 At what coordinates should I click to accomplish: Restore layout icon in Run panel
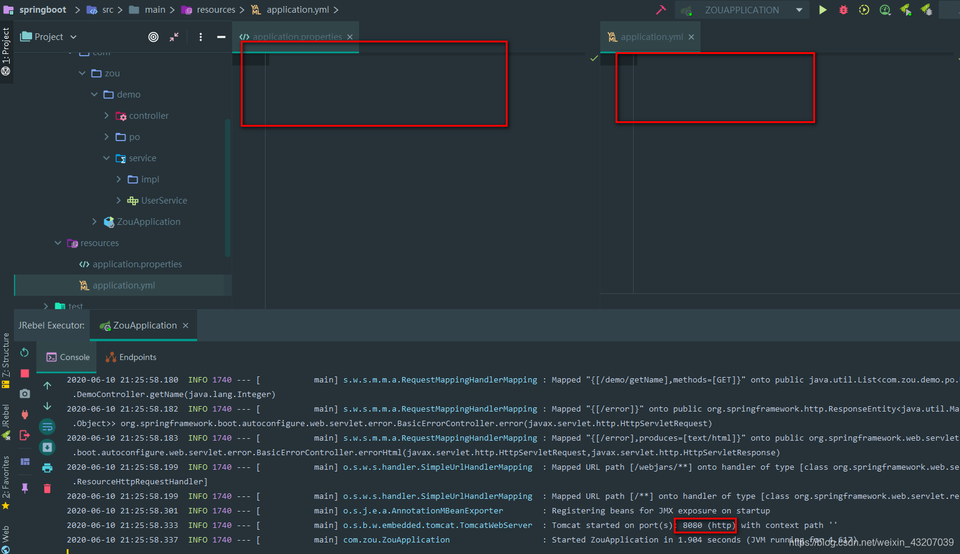click(25, 462)
